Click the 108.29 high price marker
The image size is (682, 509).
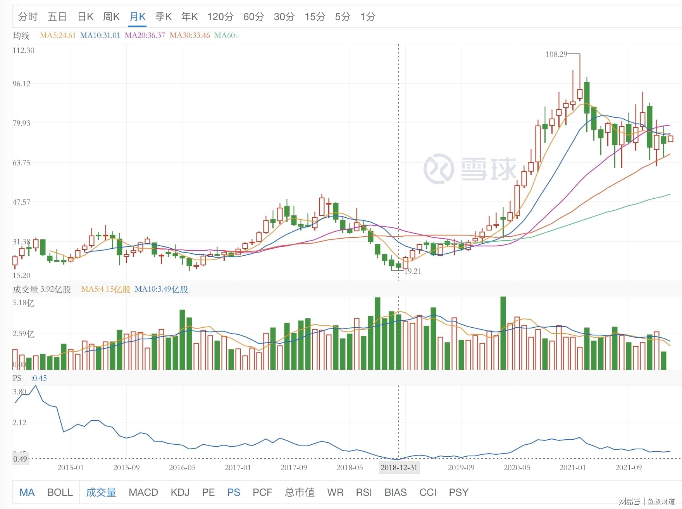(556, 54)
